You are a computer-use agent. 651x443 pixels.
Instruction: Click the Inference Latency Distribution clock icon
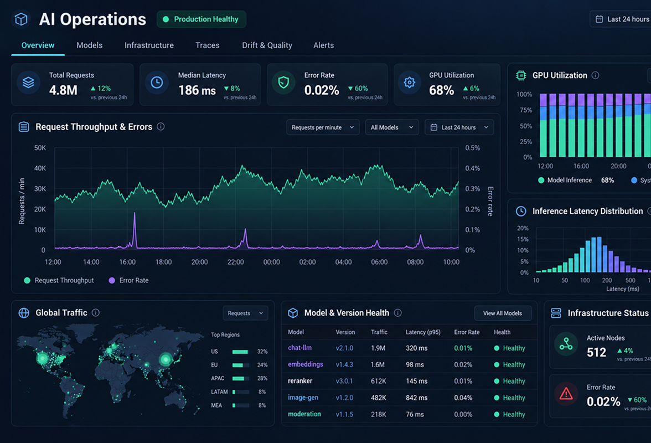[520, 211]
